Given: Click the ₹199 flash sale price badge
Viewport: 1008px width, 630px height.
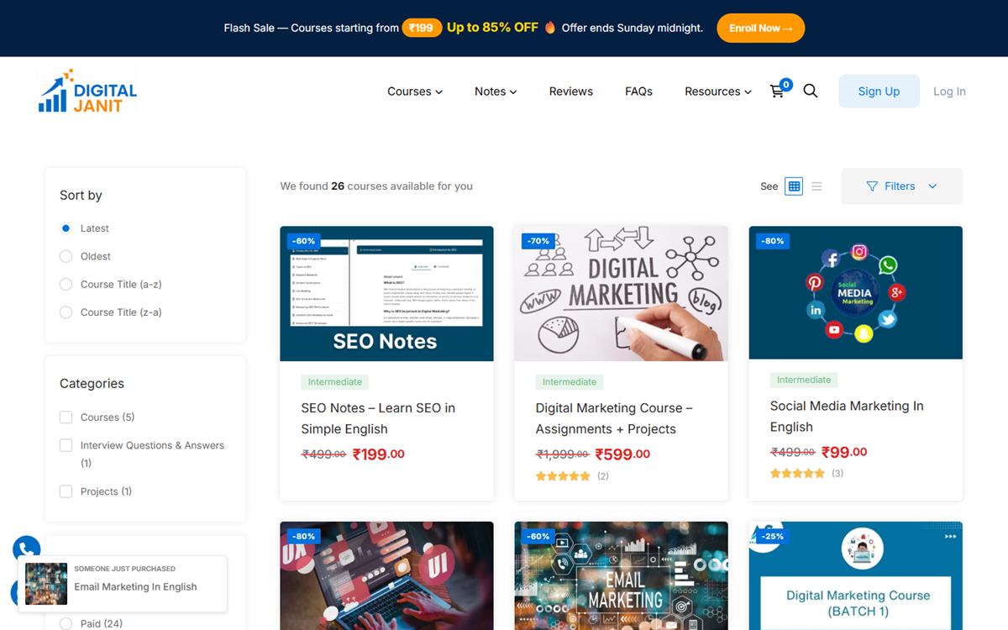Looking at the screenshot, I should (x=422, y=28).
